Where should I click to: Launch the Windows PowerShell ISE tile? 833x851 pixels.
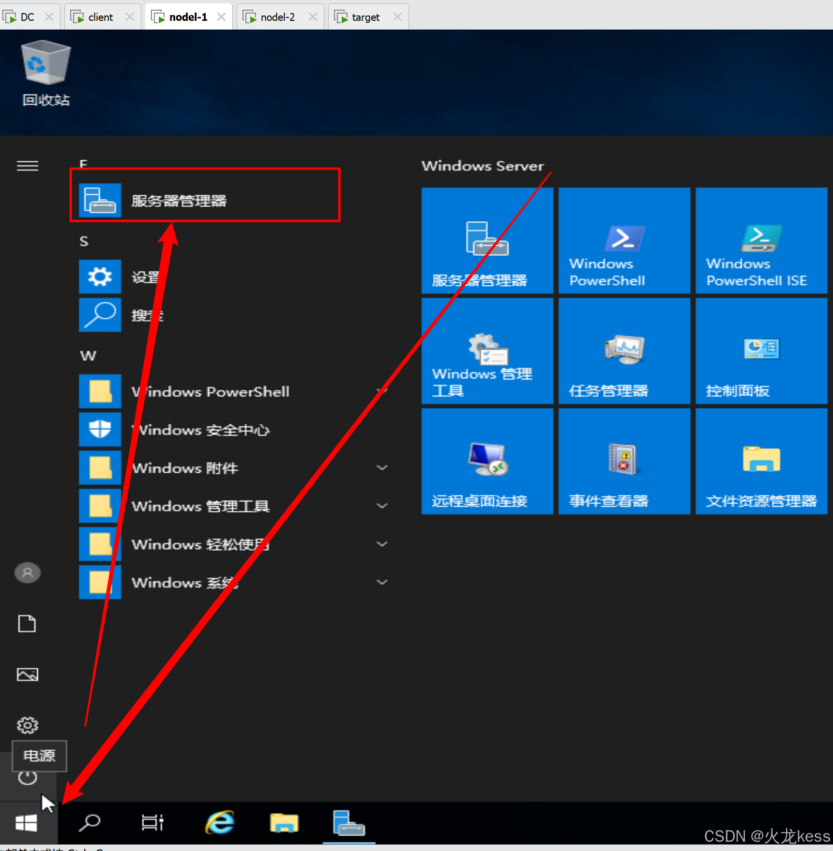pos(761,241)
